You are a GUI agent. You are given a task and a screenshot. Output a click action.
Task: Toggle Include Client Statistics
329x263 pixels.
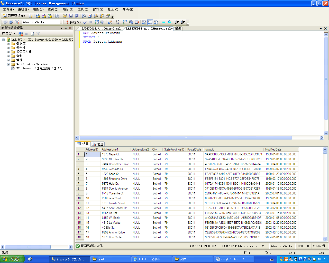[x=131, y=22]
